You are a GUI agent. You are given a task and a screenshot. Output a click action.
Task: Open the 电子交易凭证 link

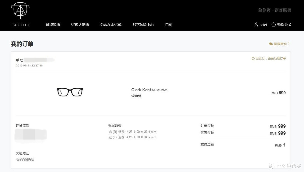tap(25, 159)
